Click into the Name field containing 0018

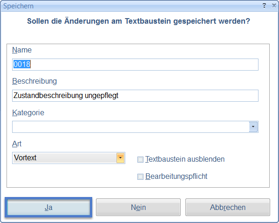pyautogui.click(x=135, y=65)
